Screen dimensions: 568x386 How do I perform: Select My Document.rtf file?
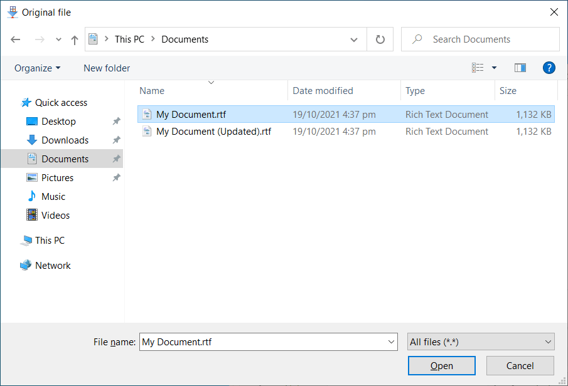click(x=346, y=114)
